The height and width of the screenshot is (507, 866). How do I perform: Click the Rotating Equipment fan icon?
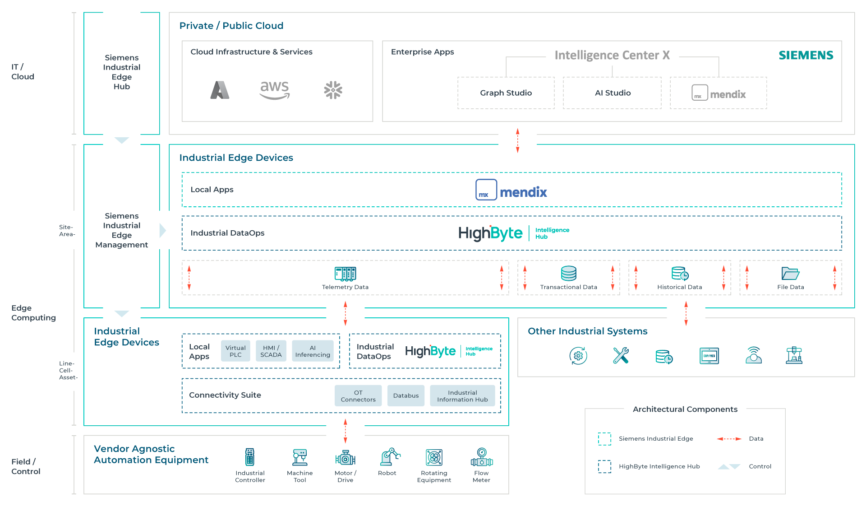pyautogui.click(x=434, y=457)
